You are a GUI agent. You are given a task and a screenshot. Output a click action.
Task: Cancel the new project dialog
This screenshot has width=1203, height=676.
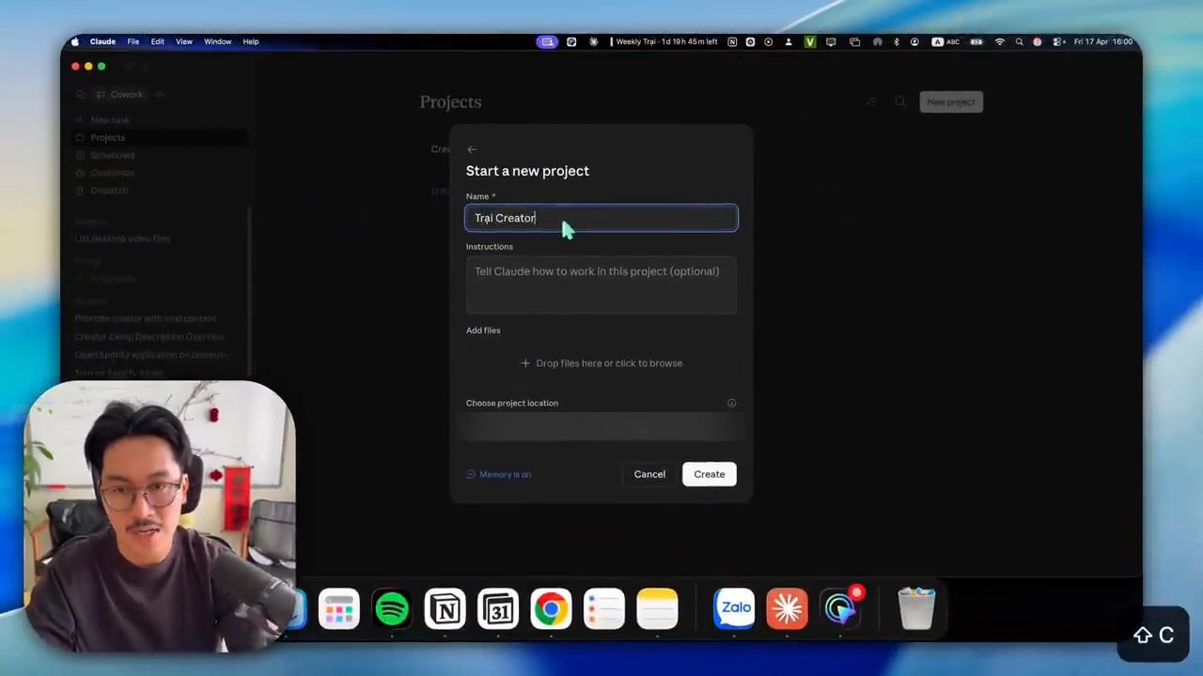coord(649,474)
